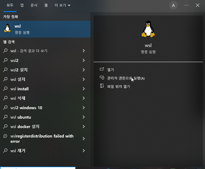Close the search panel
The height and width of the screenshot is (169, 205).
coord(198,5)
